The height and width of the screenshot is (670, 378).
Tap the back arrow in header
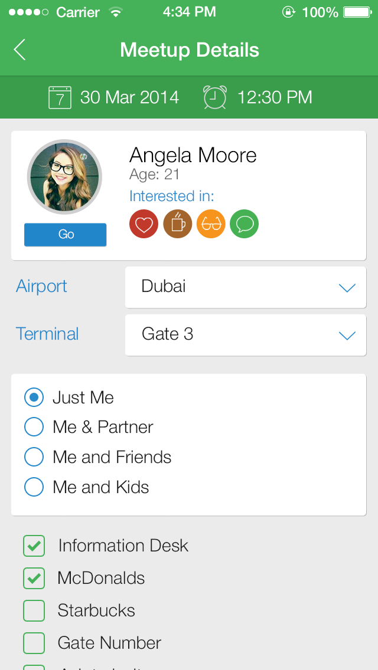(19, 50)
